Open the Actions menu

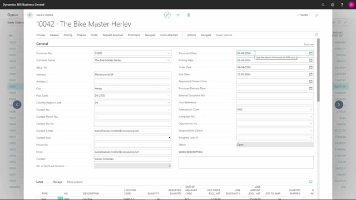tap(191, 35)
